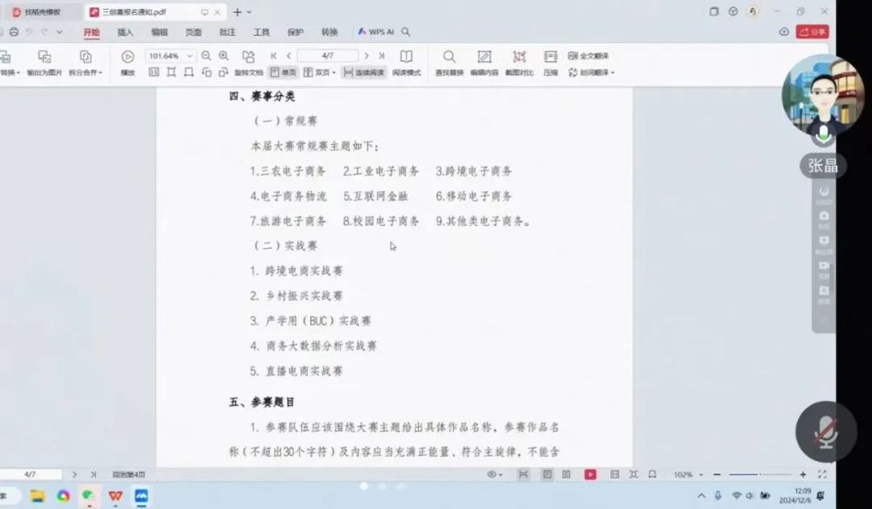Toggle Single Page (单页) view
Viewport: 872px width, 509px height.
tap(283, 72)
